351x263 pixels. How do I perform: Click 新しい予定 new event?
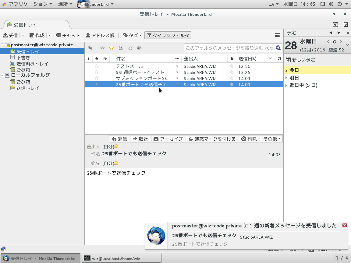click(300, 60)
